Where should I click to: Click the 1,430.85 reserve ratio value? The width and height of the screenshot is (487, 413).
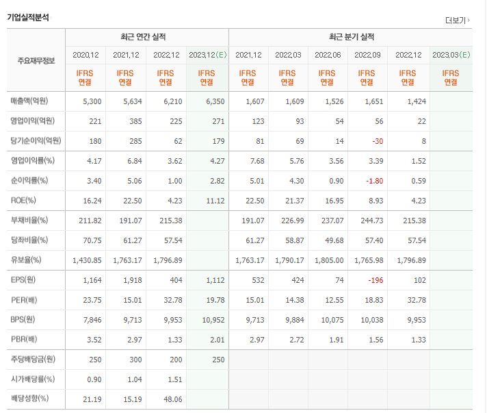point(87,261)
